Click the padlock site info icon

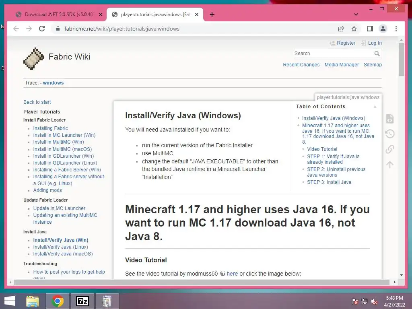58,29
